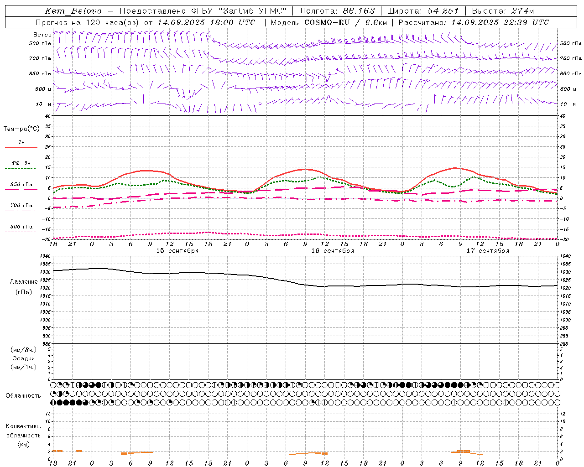The height and width of the screenshot is (467, 584).
Task: Click the (гПа) unit label under Давление
Action: coord(24,292)
